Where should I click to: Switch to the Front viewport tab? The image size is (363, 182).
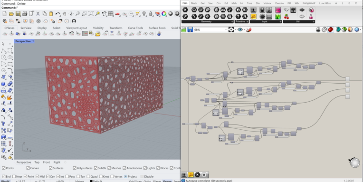tap(46, 162)
